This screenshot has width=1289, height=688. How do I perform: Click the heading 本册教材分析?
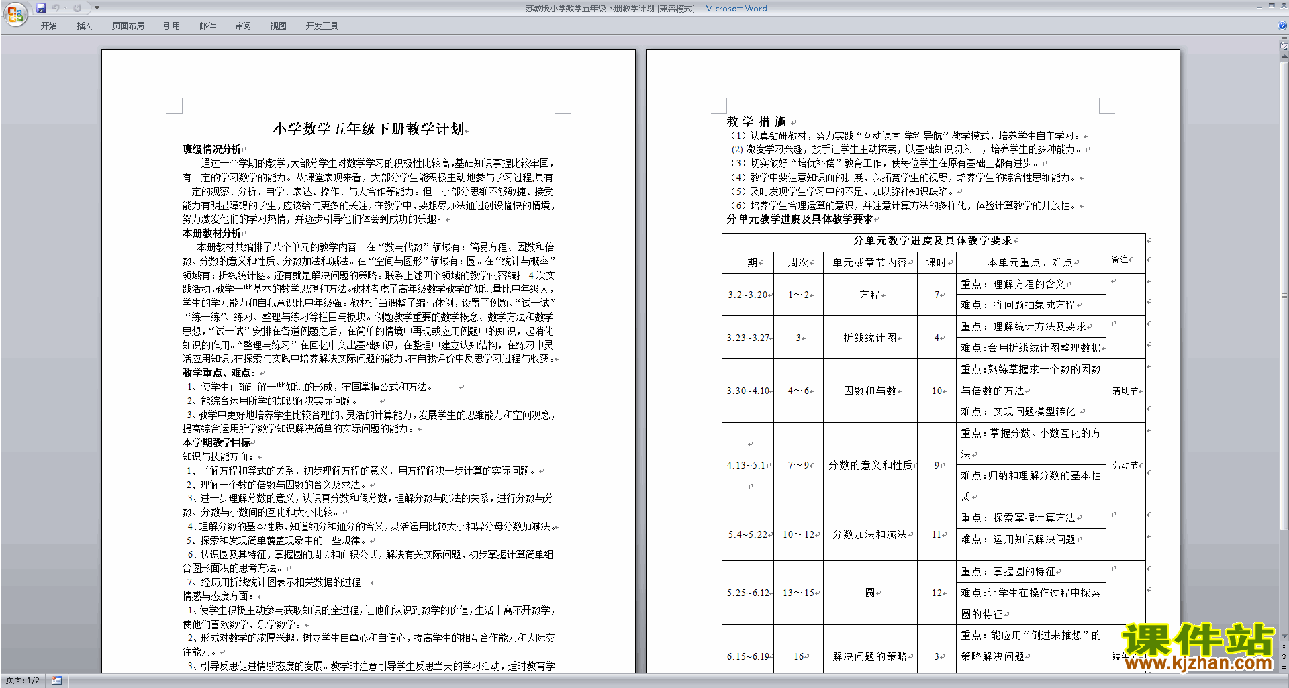[211, 234]
